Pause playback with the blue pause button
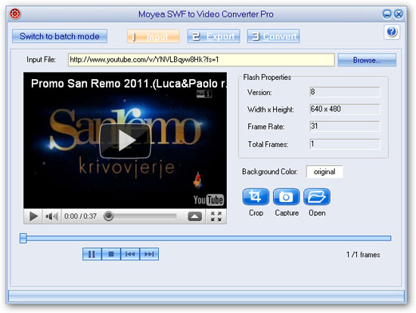This screenshot has width=416, height=313. (92, 254)
